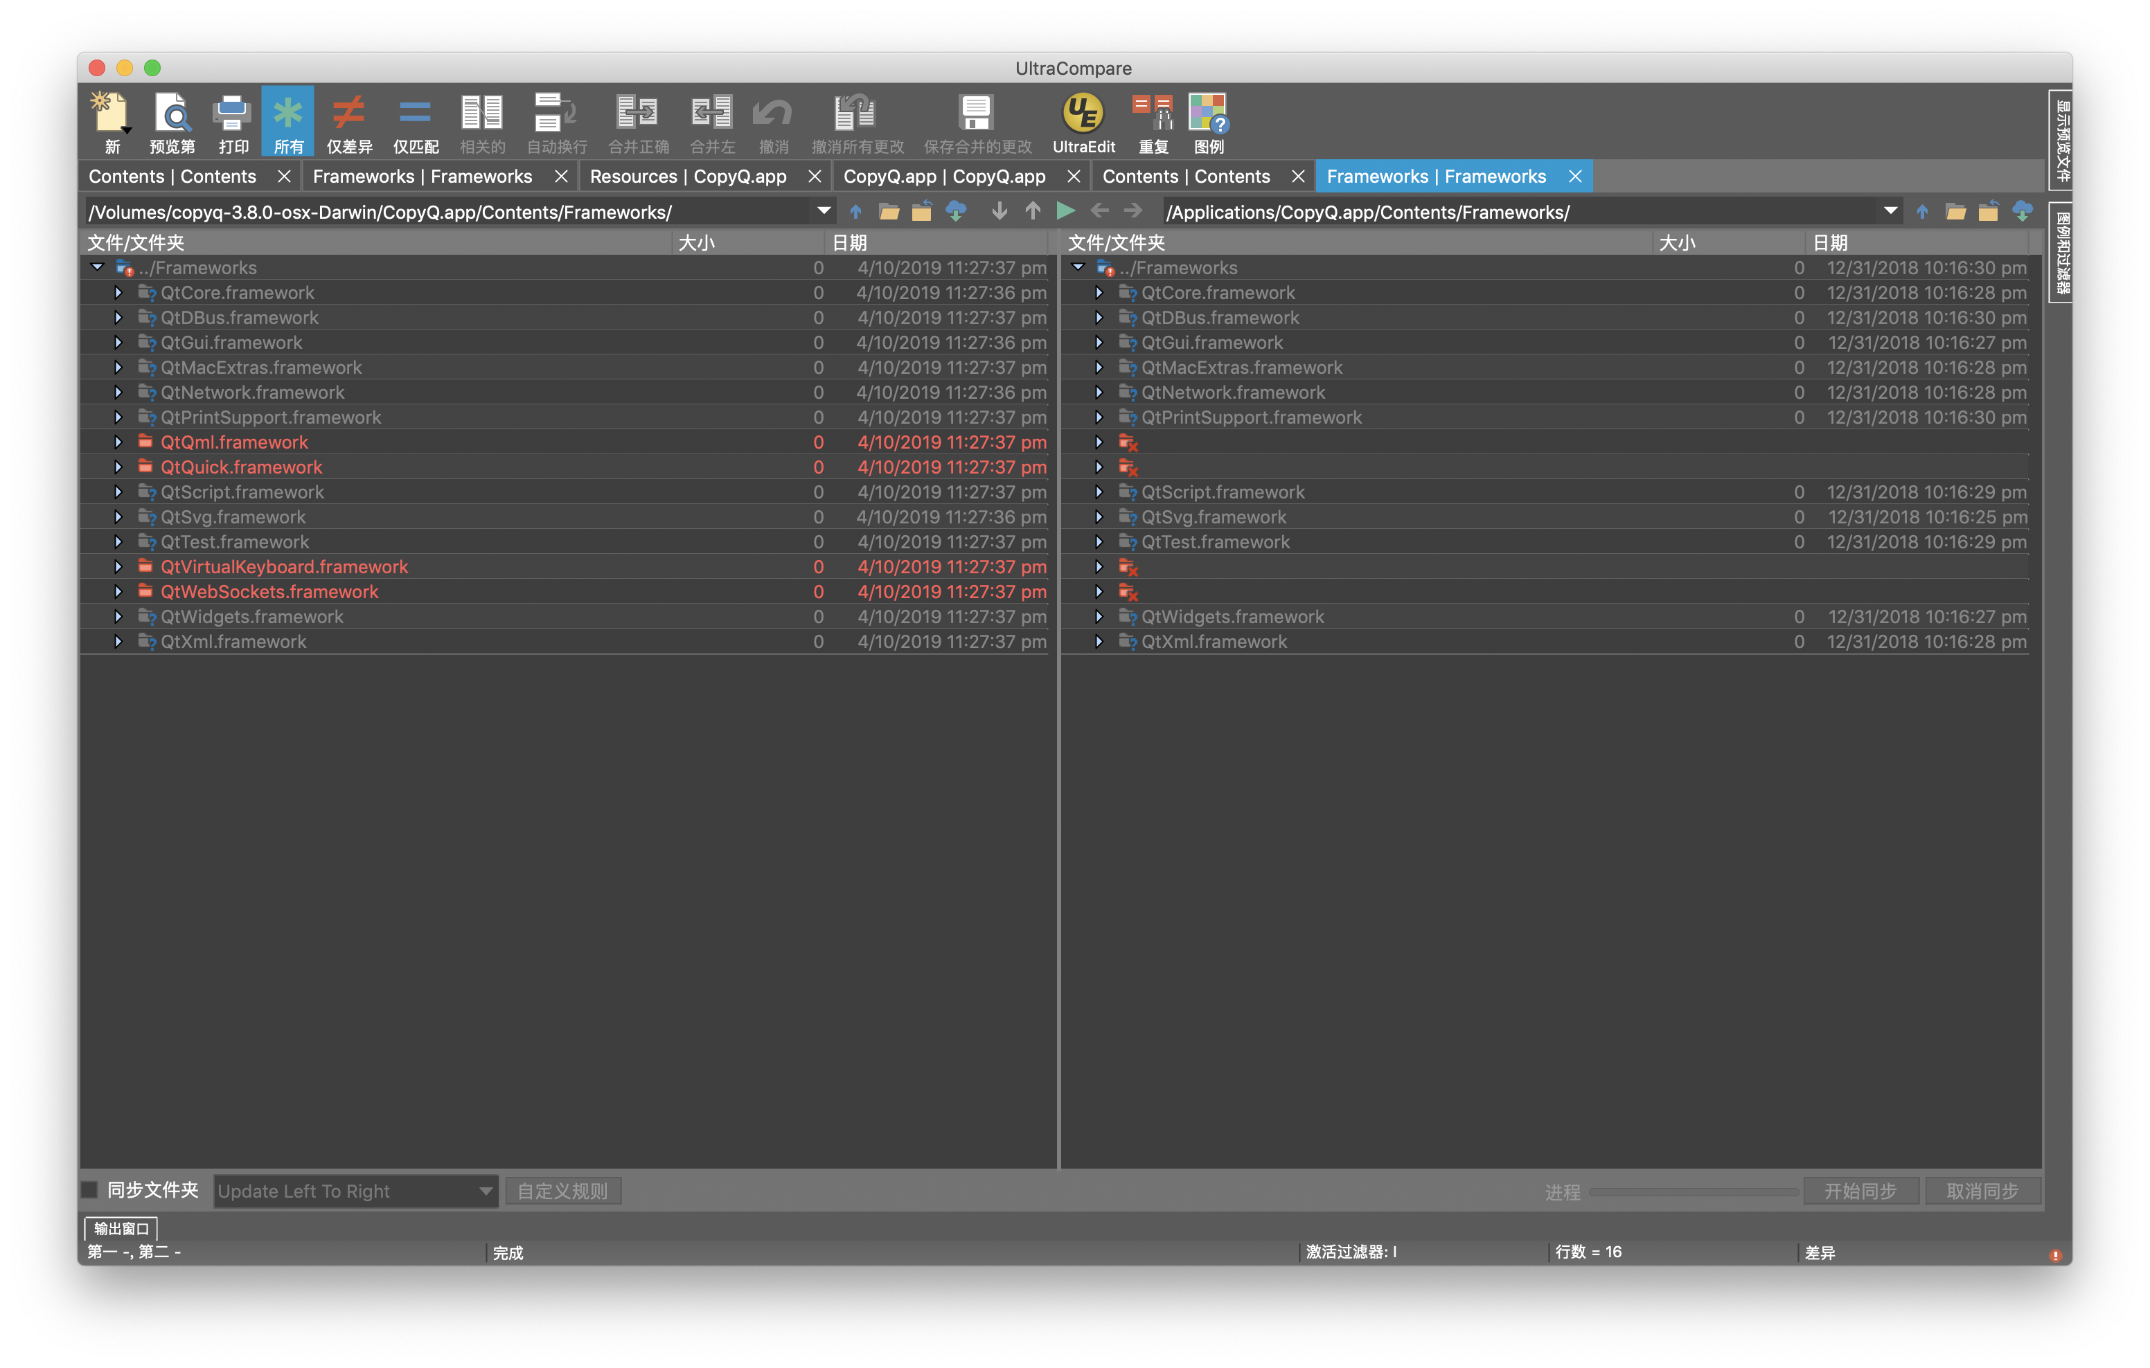
Task: Go up one level in left path
Action: [855, 211]
